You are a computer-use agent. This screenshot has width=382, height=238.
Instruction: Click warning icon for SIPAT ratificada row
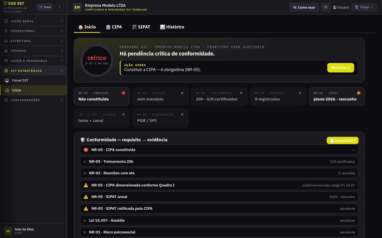tap(86, 209)
